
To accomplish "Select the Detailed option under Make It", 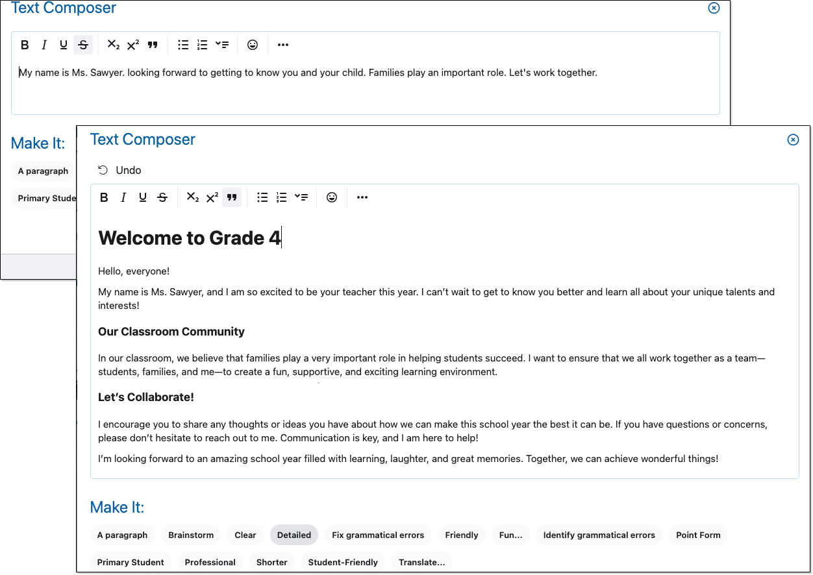I will (294, 535).
